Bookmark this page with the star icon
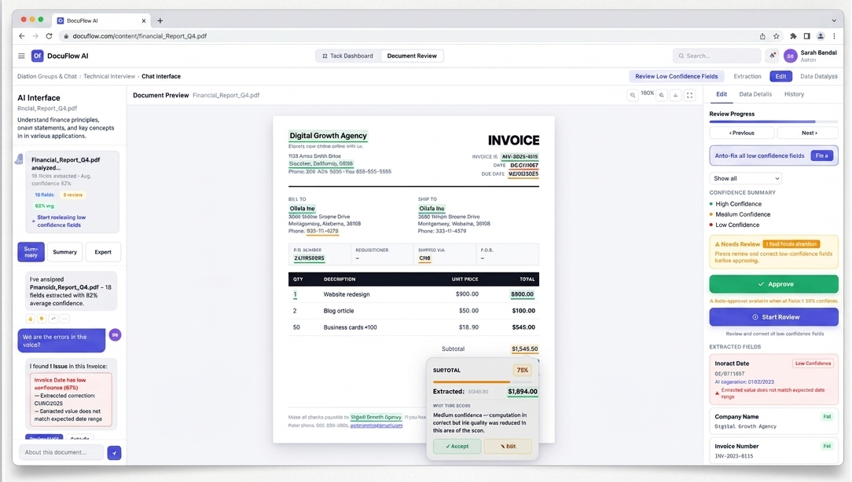Screen dimensions: 852x482 pyautogui.click(x=777, y=36)
